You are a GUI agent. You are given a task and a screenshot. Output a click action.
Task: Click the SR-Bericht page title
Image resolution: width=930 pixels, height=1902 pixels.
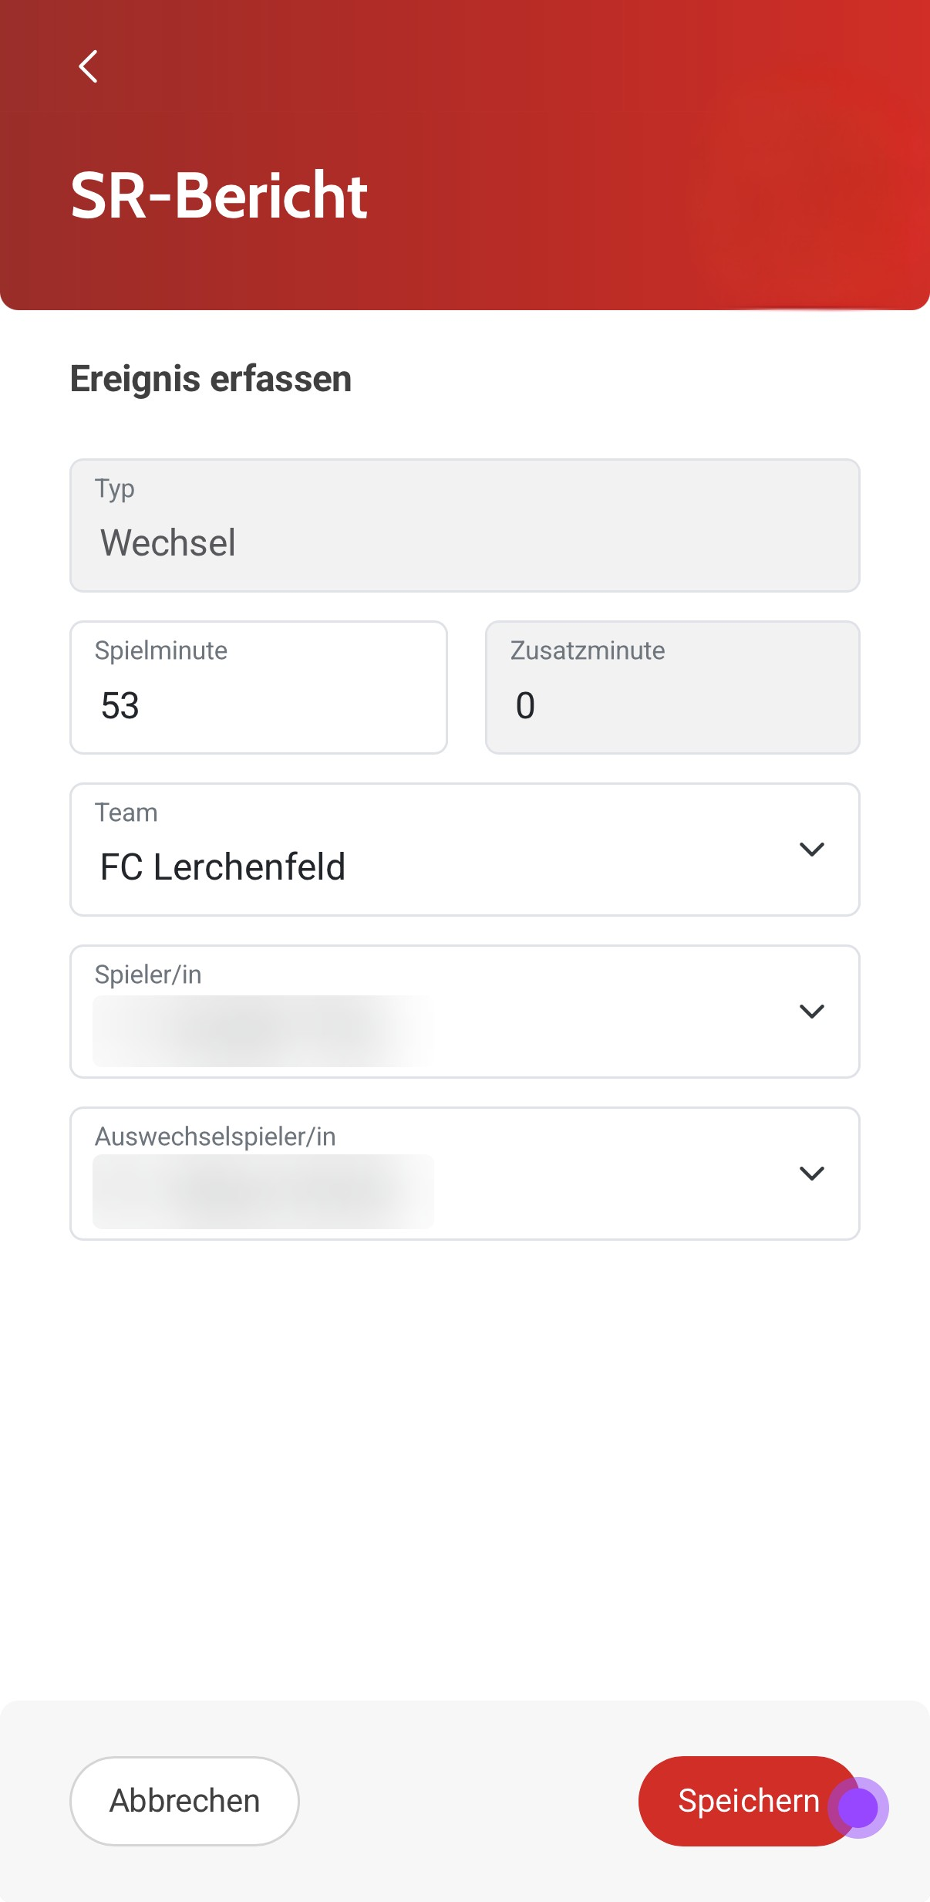[219, 196]
